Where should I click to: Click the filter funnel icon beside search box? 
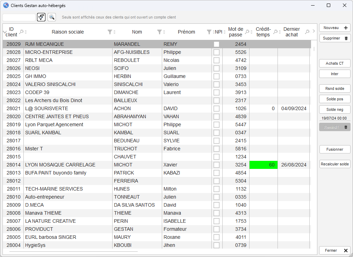tap(41, 17)
